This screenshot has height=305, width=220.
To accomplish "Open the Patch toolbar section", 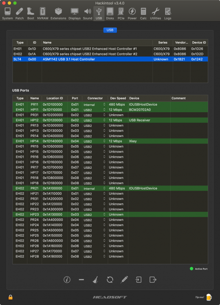I will click(x=20, y=13).
